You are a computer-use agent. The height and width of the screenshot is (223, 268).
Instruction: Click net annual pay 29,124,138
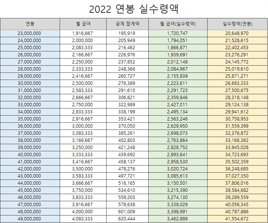point(237,105)
